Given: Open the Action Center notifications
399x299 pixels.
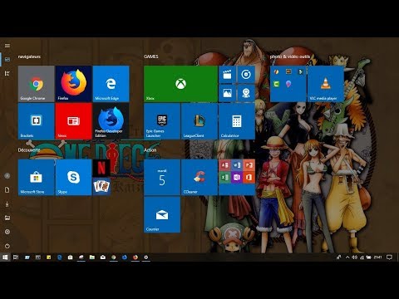Looking at the screenshot, I should tap(389, 257).
